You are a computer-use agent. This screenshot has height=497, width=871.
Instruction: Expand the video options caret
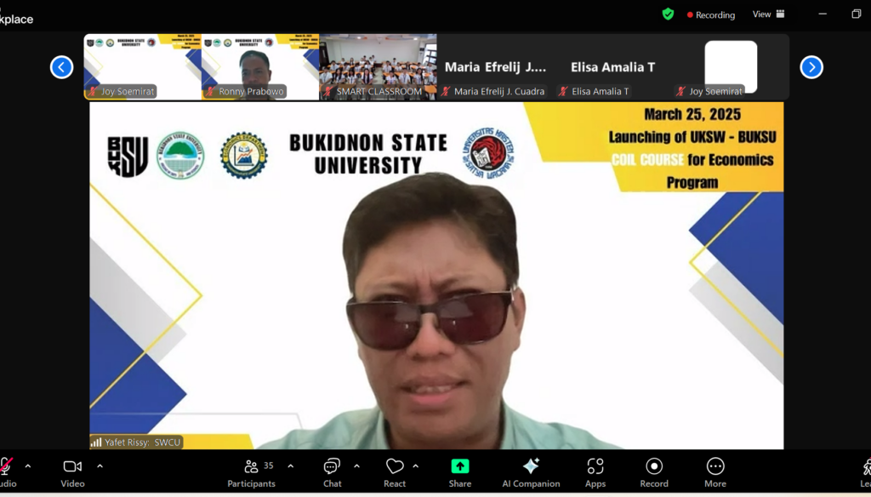coord(100,466)
